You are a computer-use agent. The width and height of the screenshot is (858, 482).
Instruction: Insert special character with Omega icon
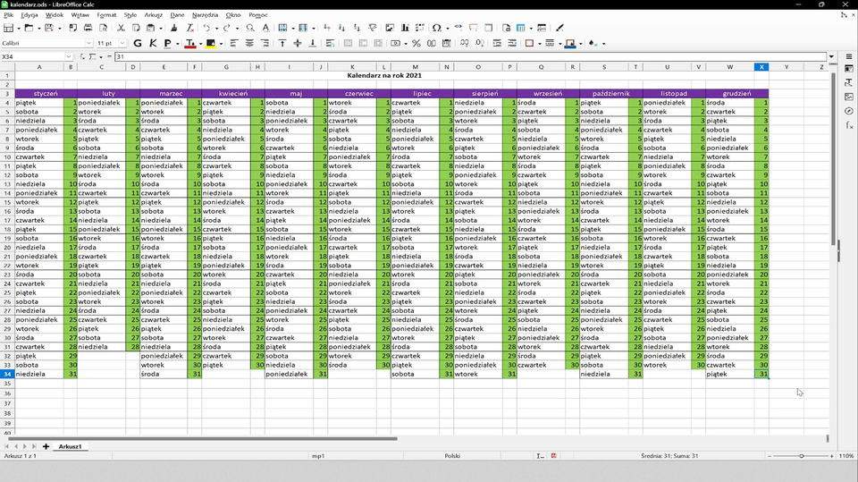(x=436, y=29)
